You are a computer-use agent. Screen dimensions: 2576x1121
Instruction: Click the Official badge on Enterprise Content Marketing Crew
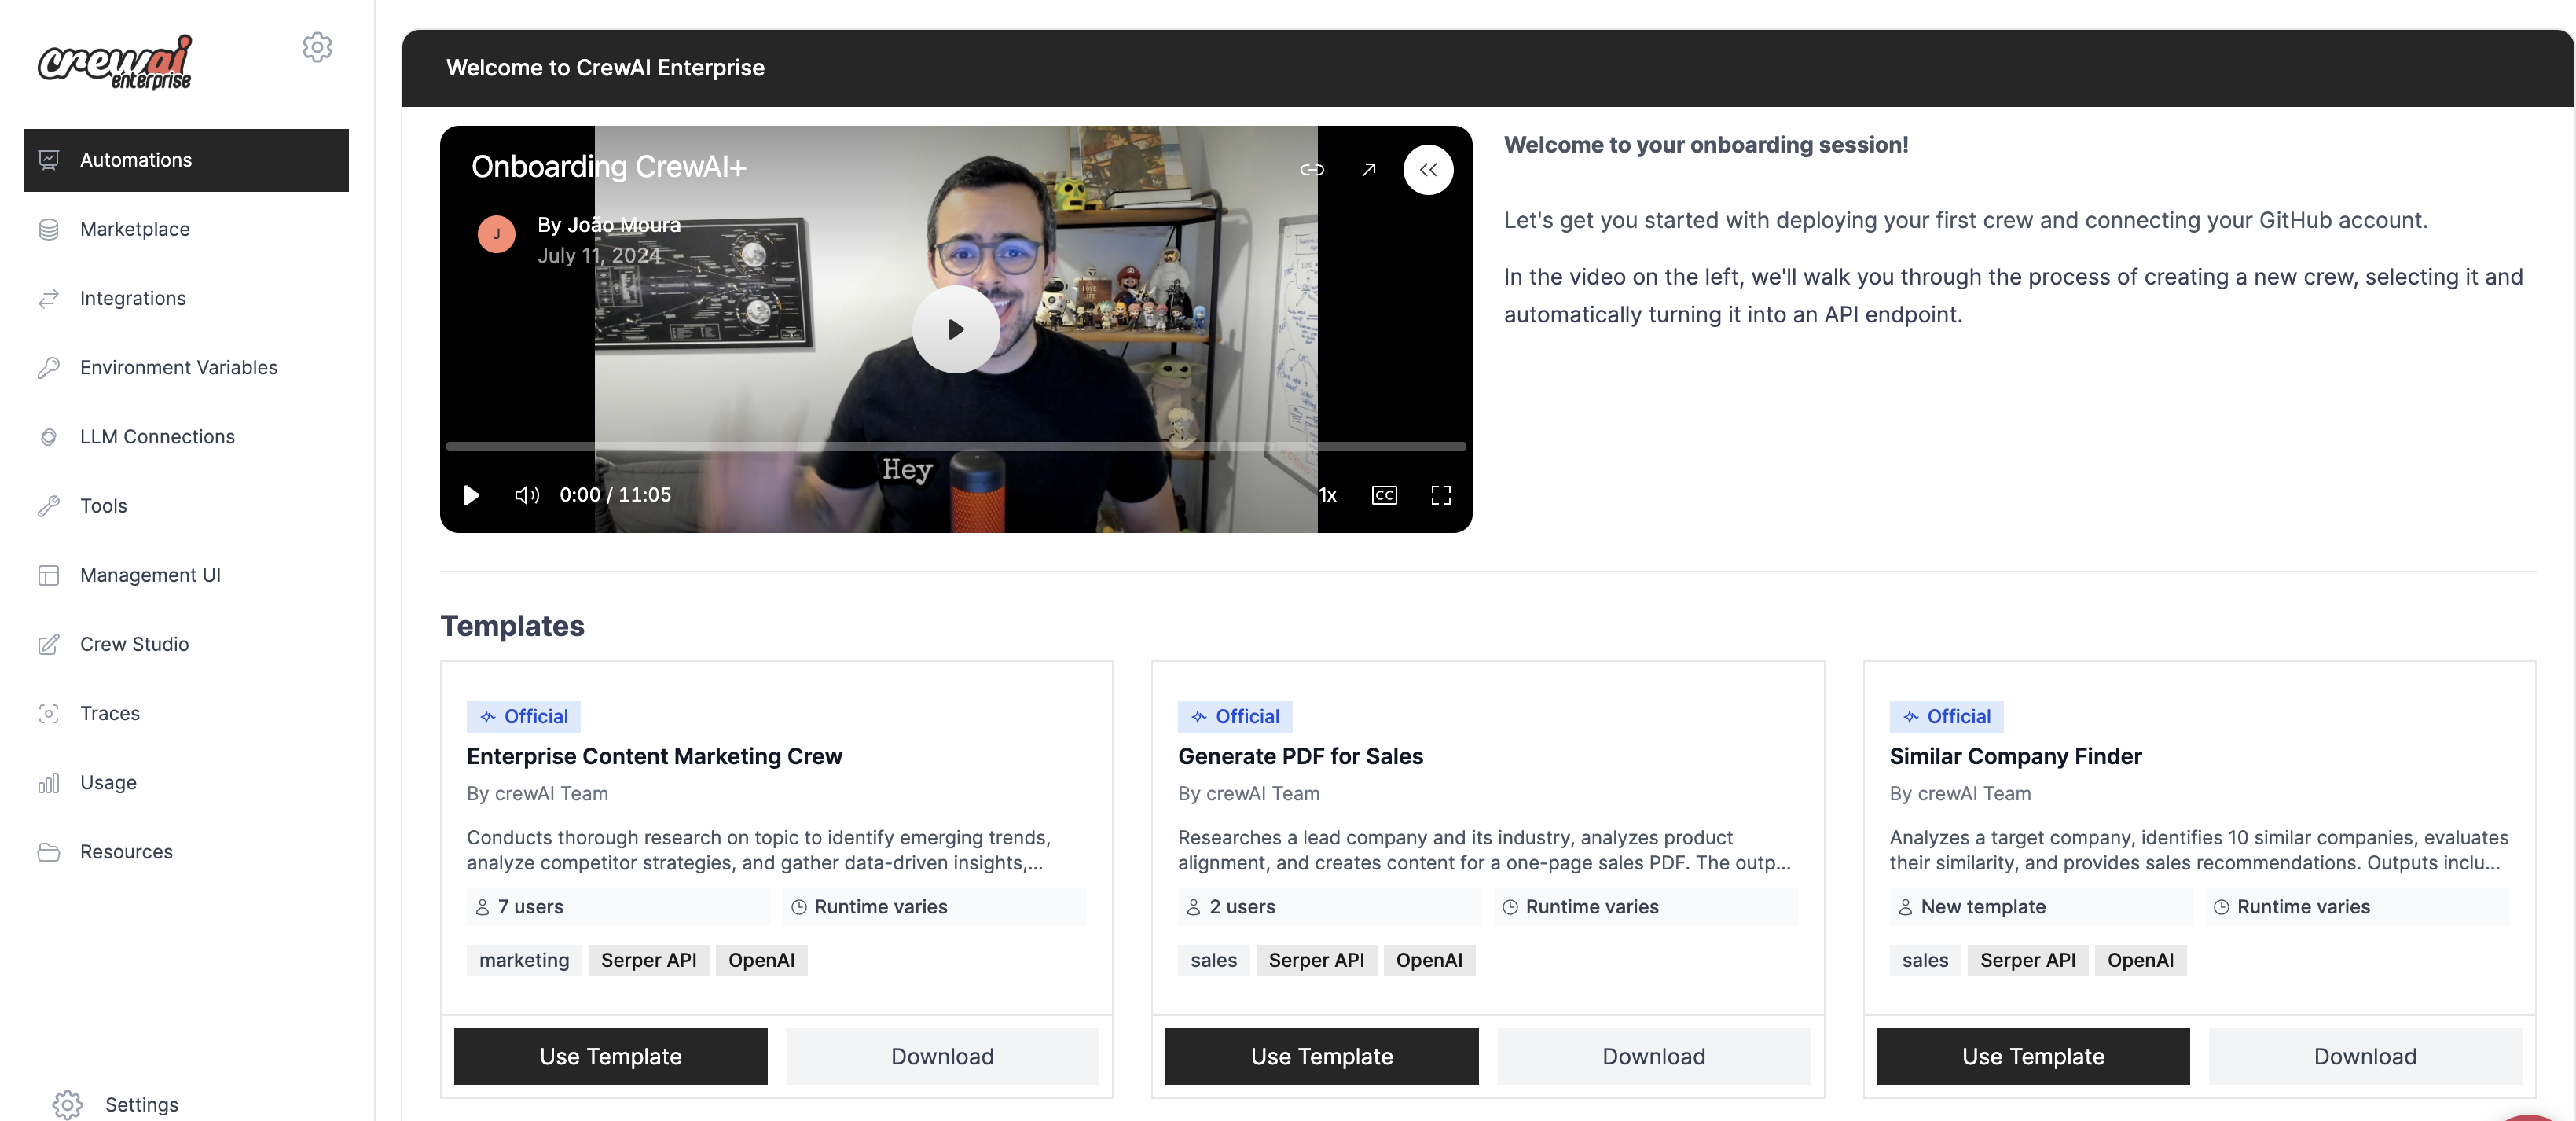[x=523, y=716]
